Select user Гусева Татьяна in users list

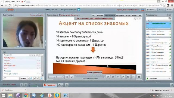(x=159, y=46)
